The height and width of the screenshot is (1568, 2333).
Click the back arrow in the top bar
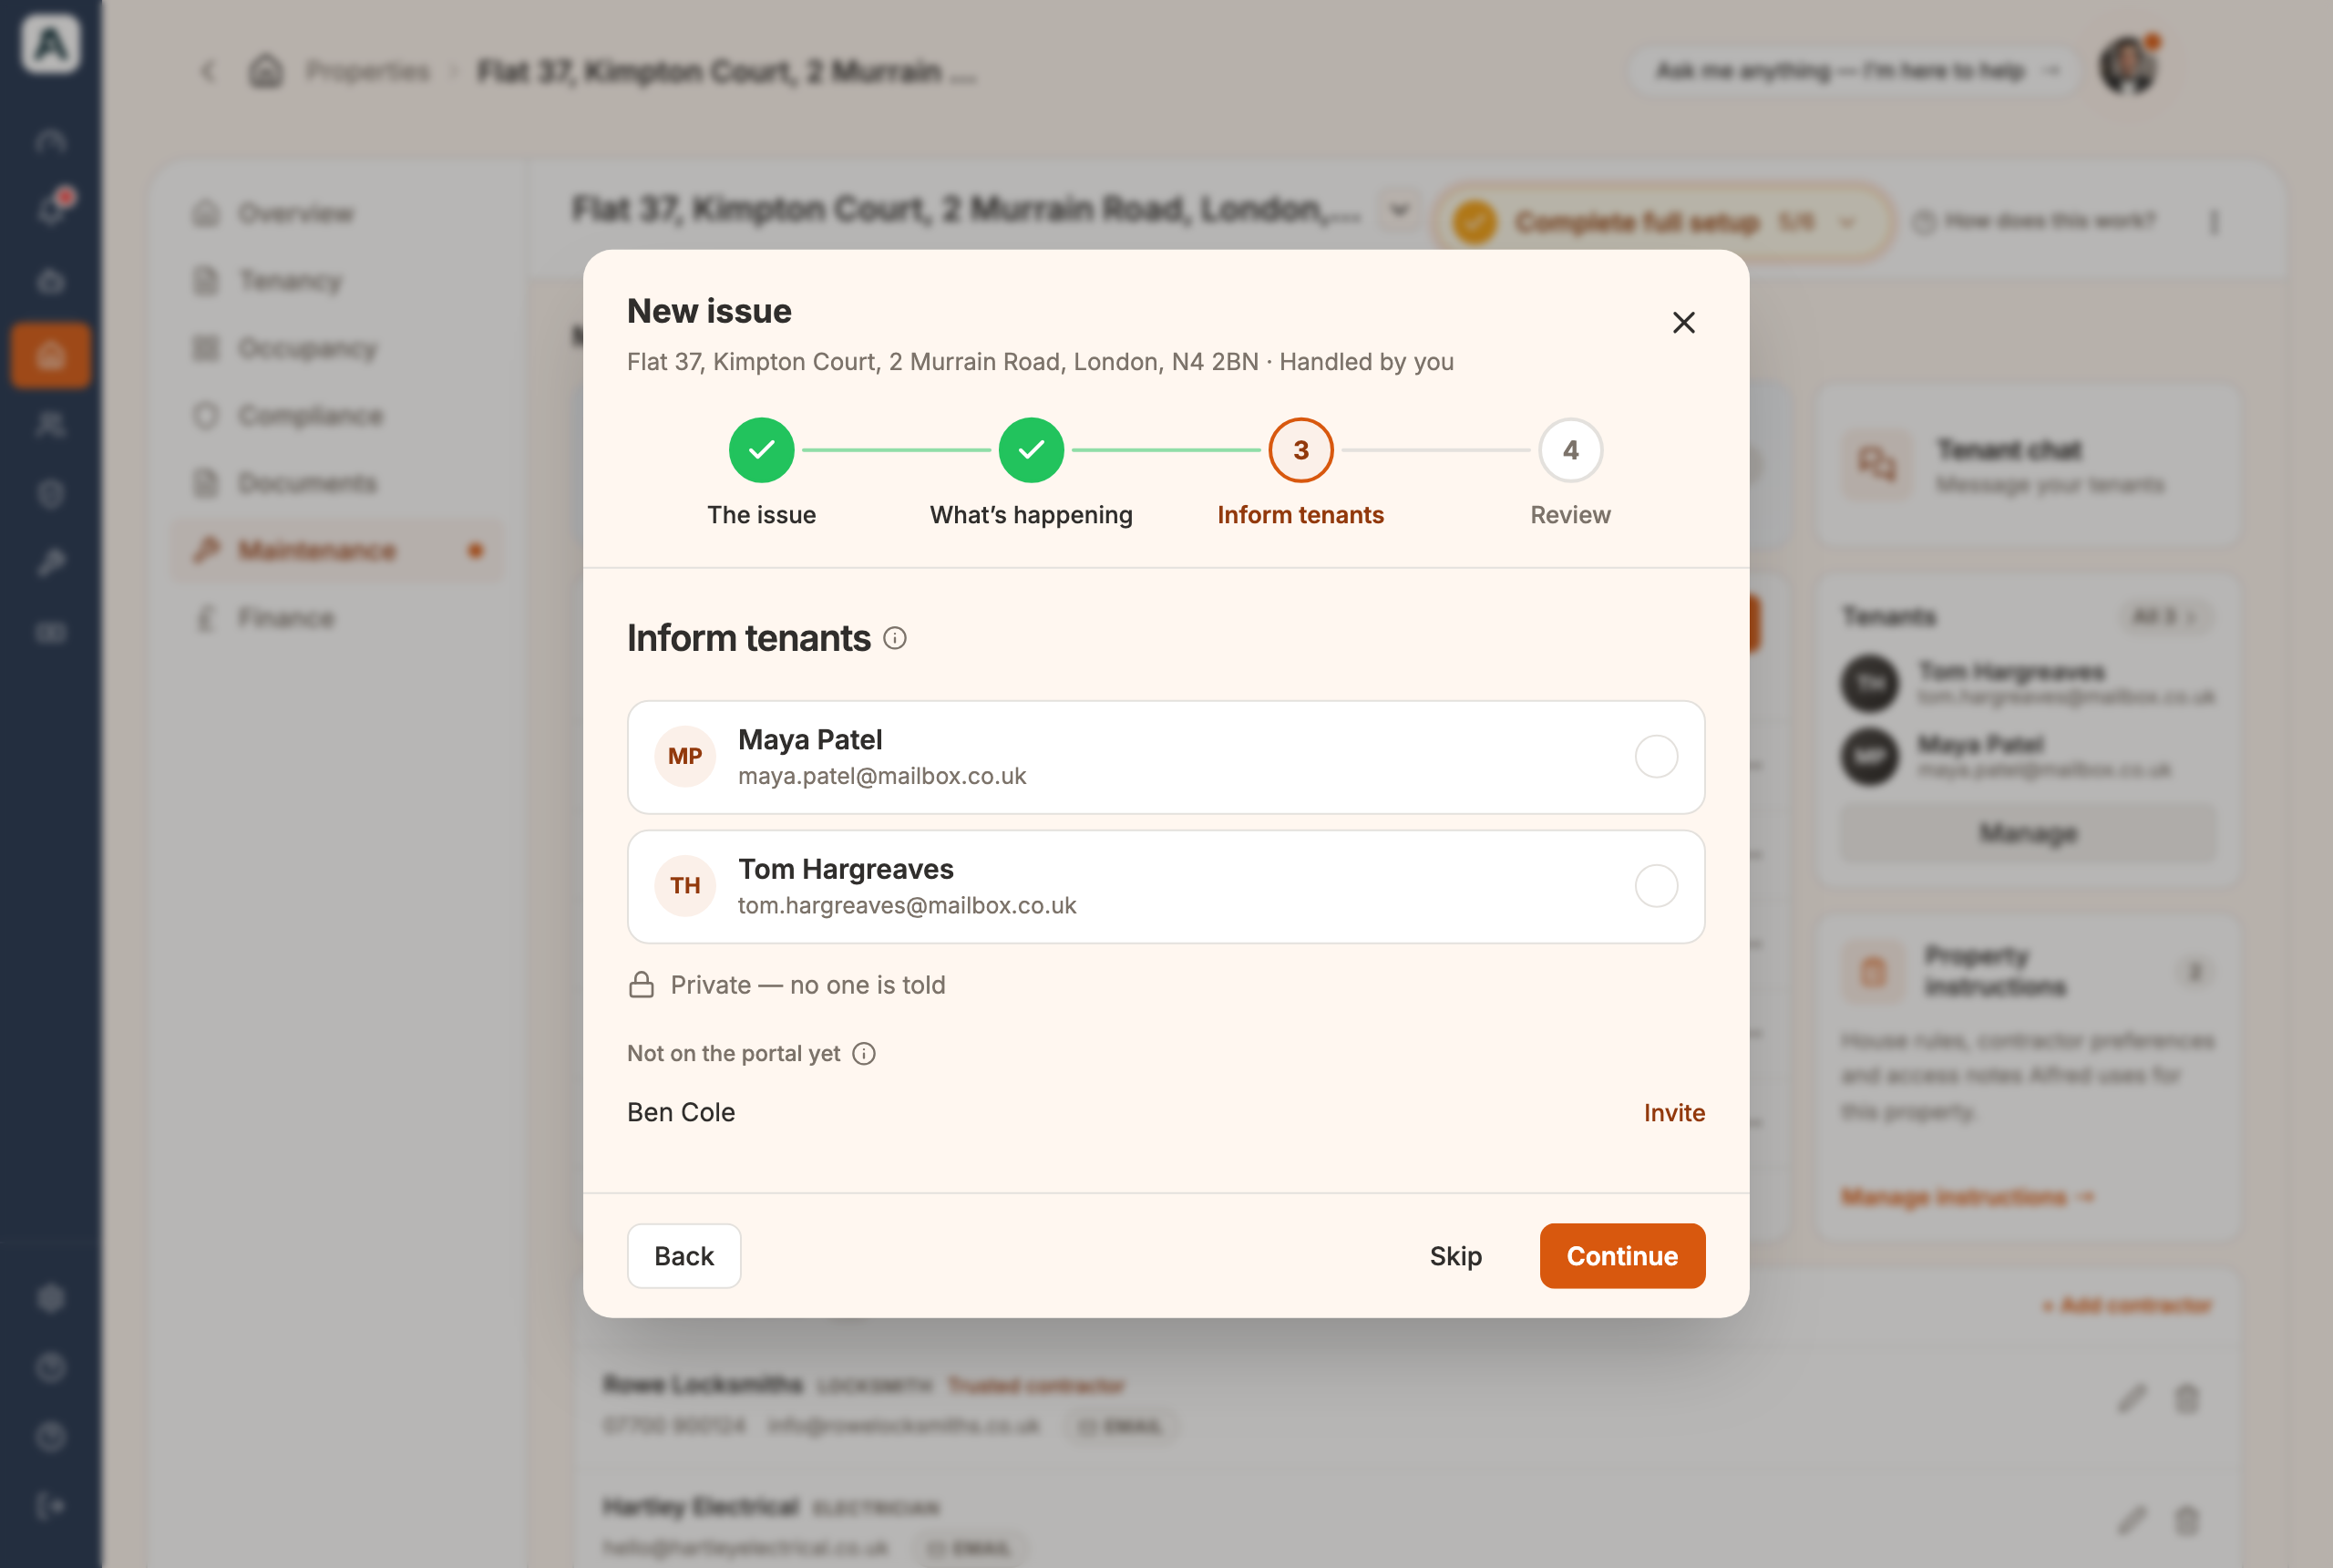(x=208, y=71)
